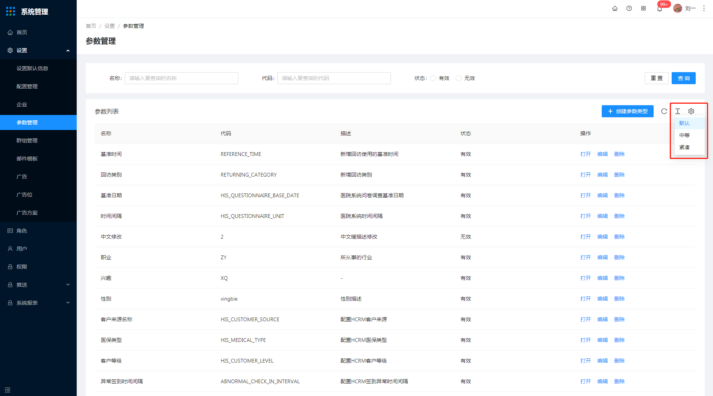
Task: Click the HIS_QUESTIONNAIRE_UNIT code cell
Action: (x=253, y=216)
